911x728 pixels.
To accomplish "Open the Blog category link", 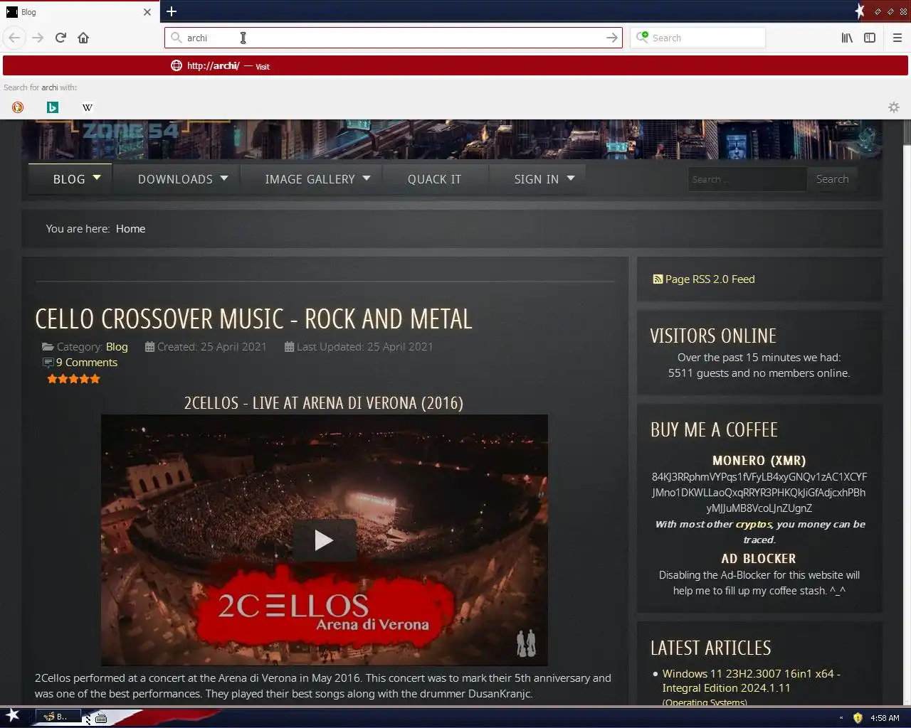I will pos(117,347).
